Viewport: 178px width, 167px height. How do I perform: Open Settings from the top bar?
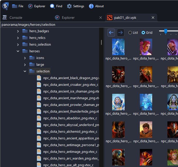76,6
